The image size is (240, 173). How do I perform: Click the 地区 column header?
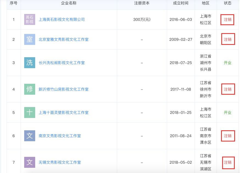(205, 4)
